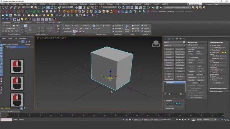Open the Utilities wrench tab icon
This screenshot has width=230, height=129.
(x=184, y=39)
